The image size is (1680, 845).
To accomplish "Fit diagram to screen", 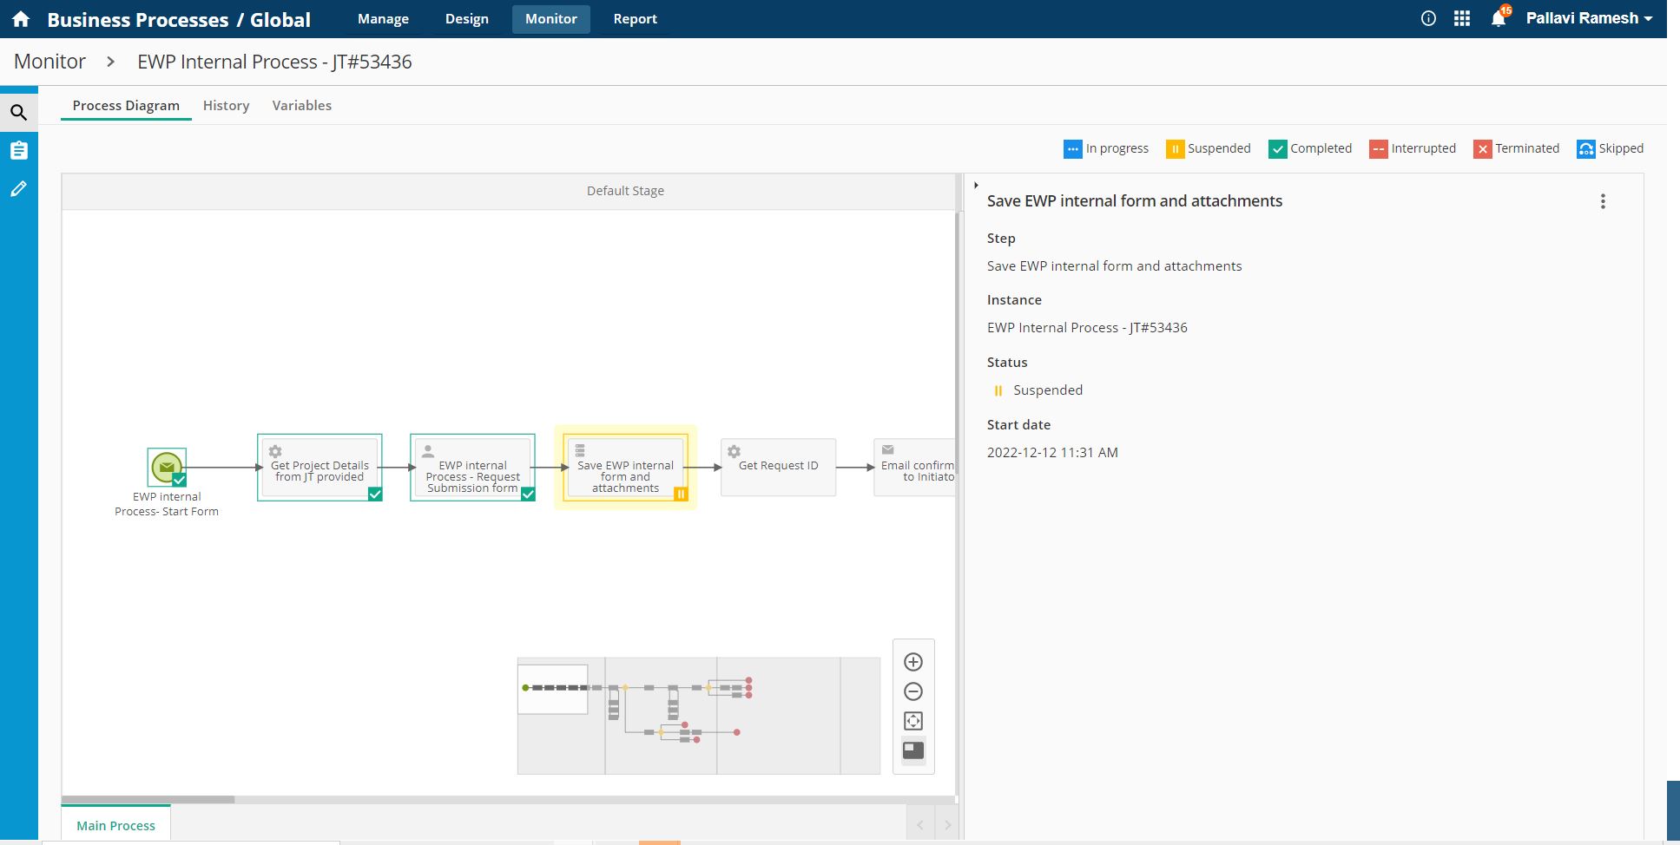I will [x=913, y=721].
